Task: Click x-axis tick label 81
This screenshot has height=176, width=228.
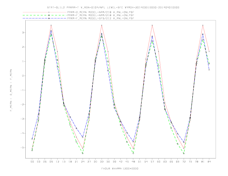Action: pos(203,162)
